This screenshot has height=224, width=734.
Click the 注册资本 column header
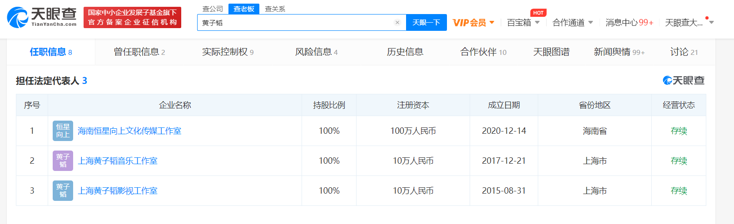[413, 105]
